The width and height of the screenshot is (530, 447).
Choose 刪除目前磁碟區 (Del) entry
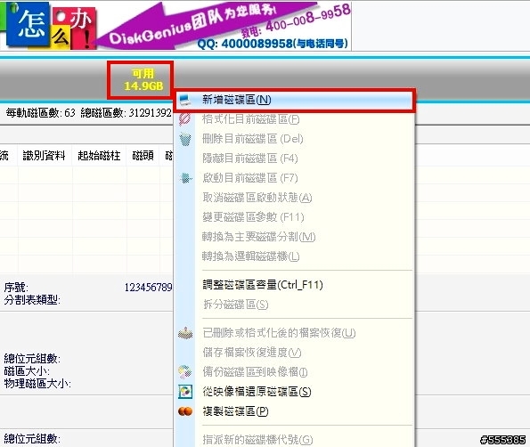point(252,139)
